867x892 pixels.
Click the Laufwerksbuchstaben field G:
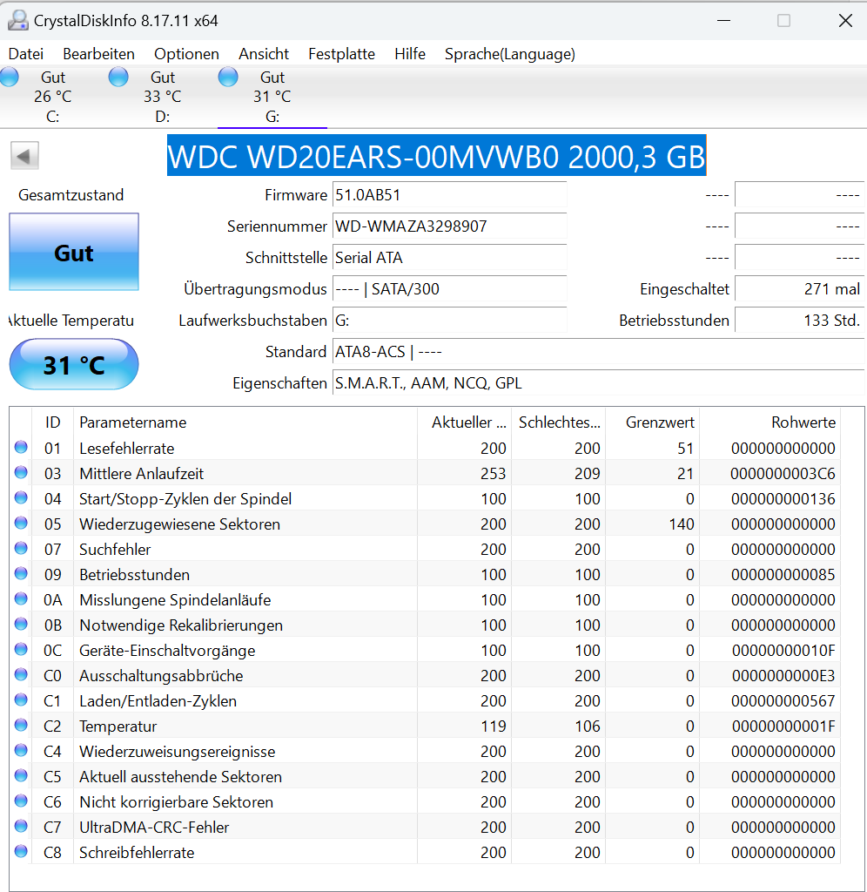(450, 321)
